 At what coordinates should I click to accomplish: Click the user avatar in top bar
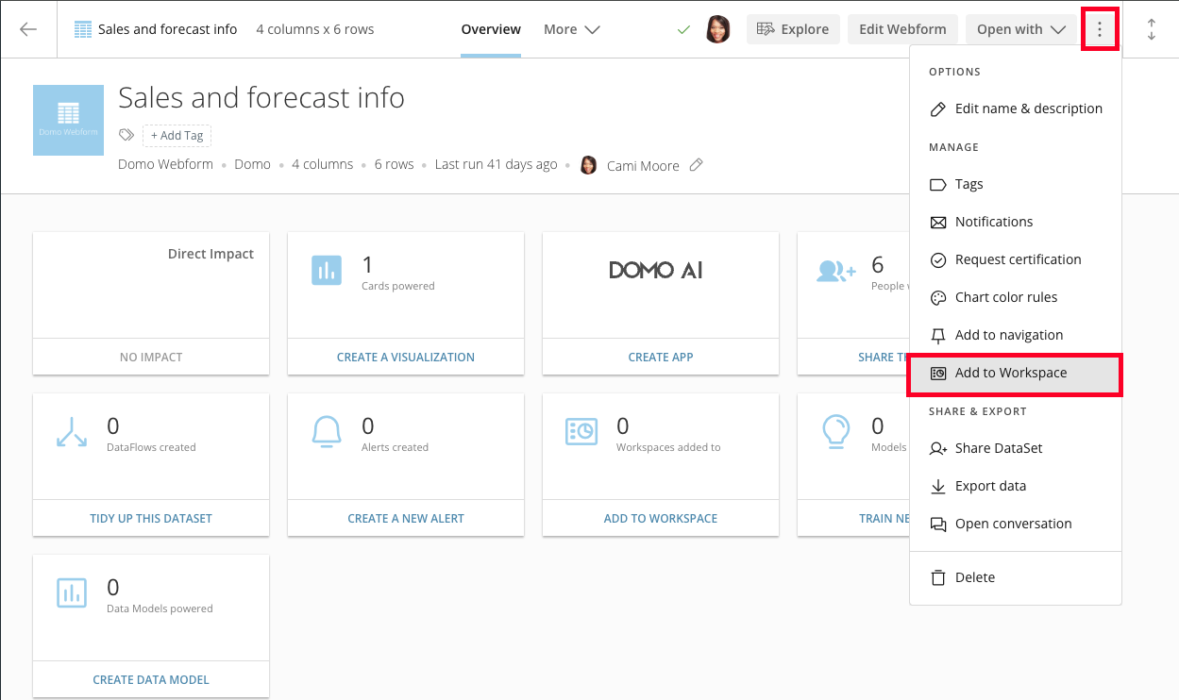click(718, 29)
